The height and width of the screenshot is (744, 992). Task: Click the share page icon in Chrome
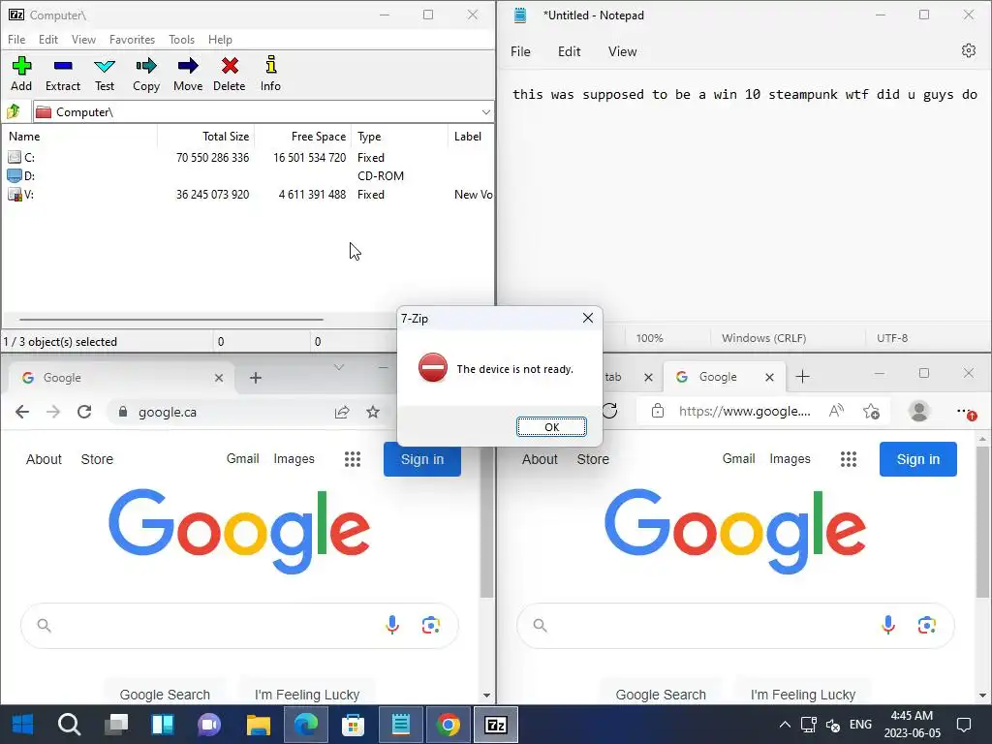coord(342,413)
